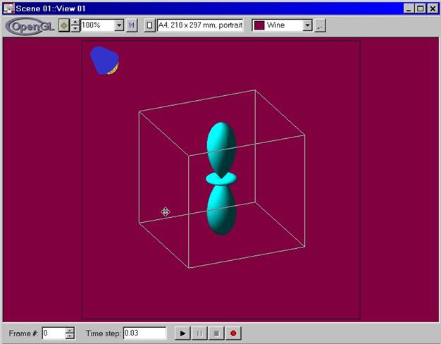Click the Frame # spinner arrows
This screenshot has width=441, height=344.
69,333
